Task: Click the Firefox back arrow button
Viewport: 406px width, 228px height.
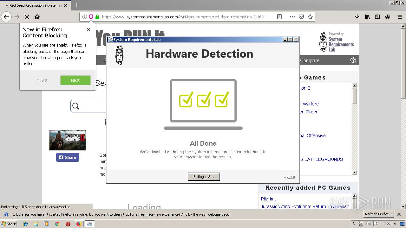Action: click(6, 17)
